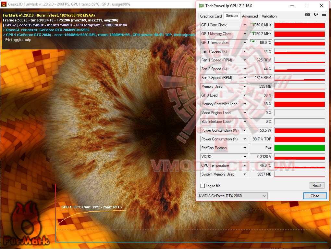Open the System Memory Used dropdown

coord(245,174)
